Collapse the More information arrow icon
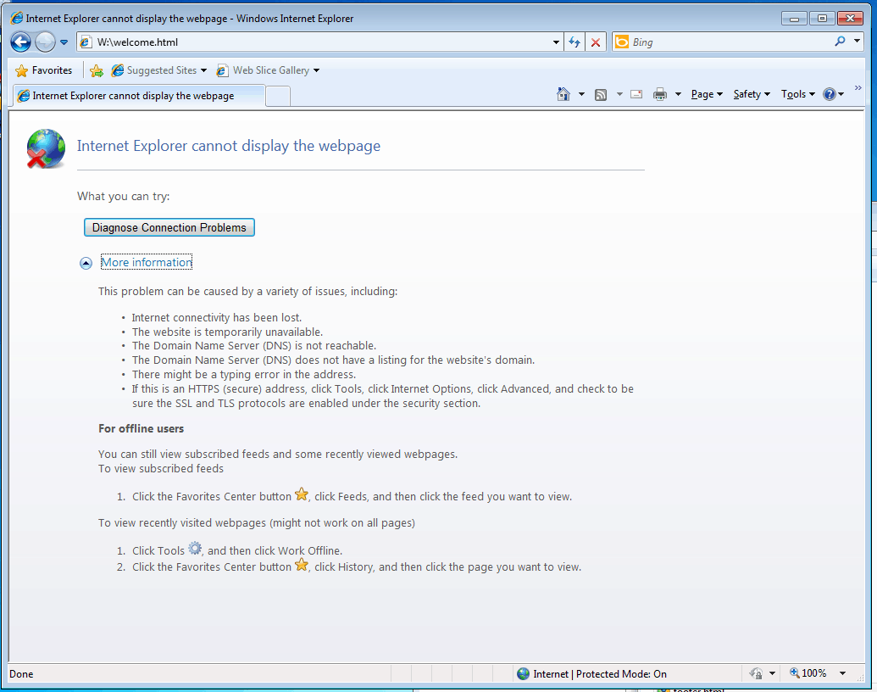Image resolution: width=877 pixels, height=692 pixels. pos(86,263)
